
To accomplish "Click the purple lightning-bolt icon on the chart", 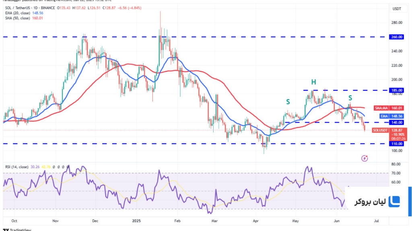I will pos(365,158).
